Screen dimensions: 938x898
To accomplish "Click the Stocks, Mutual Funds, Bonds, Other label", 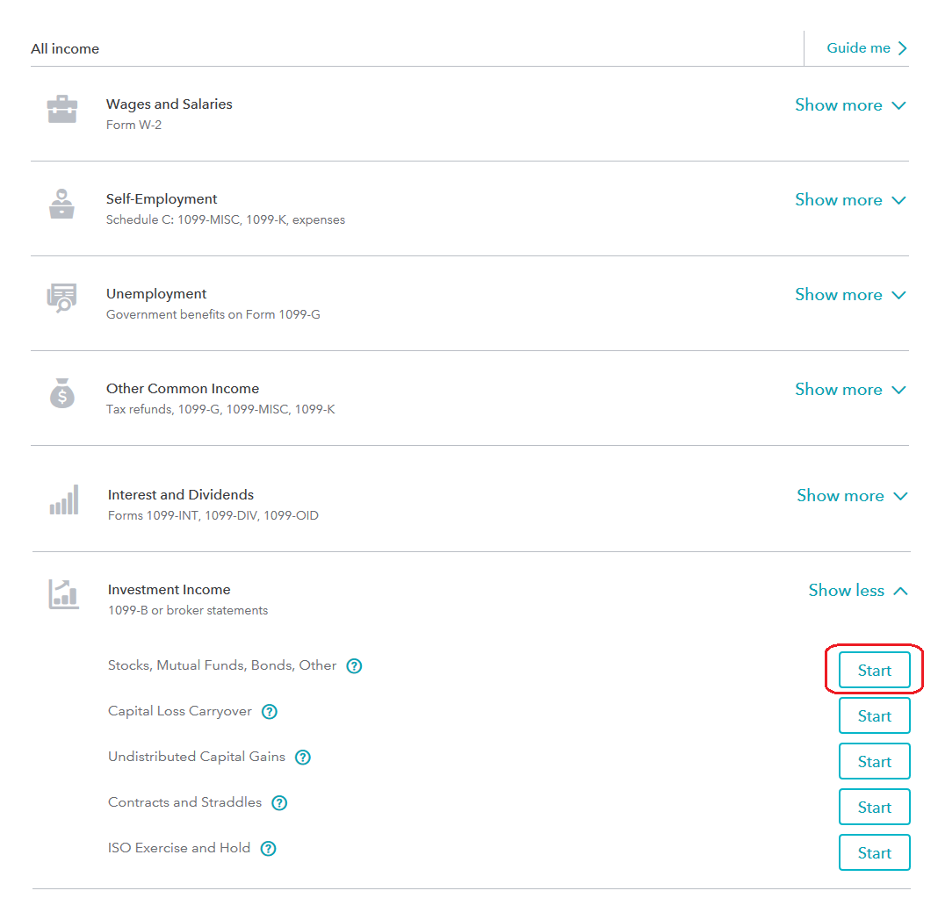I will coord(222,665).
